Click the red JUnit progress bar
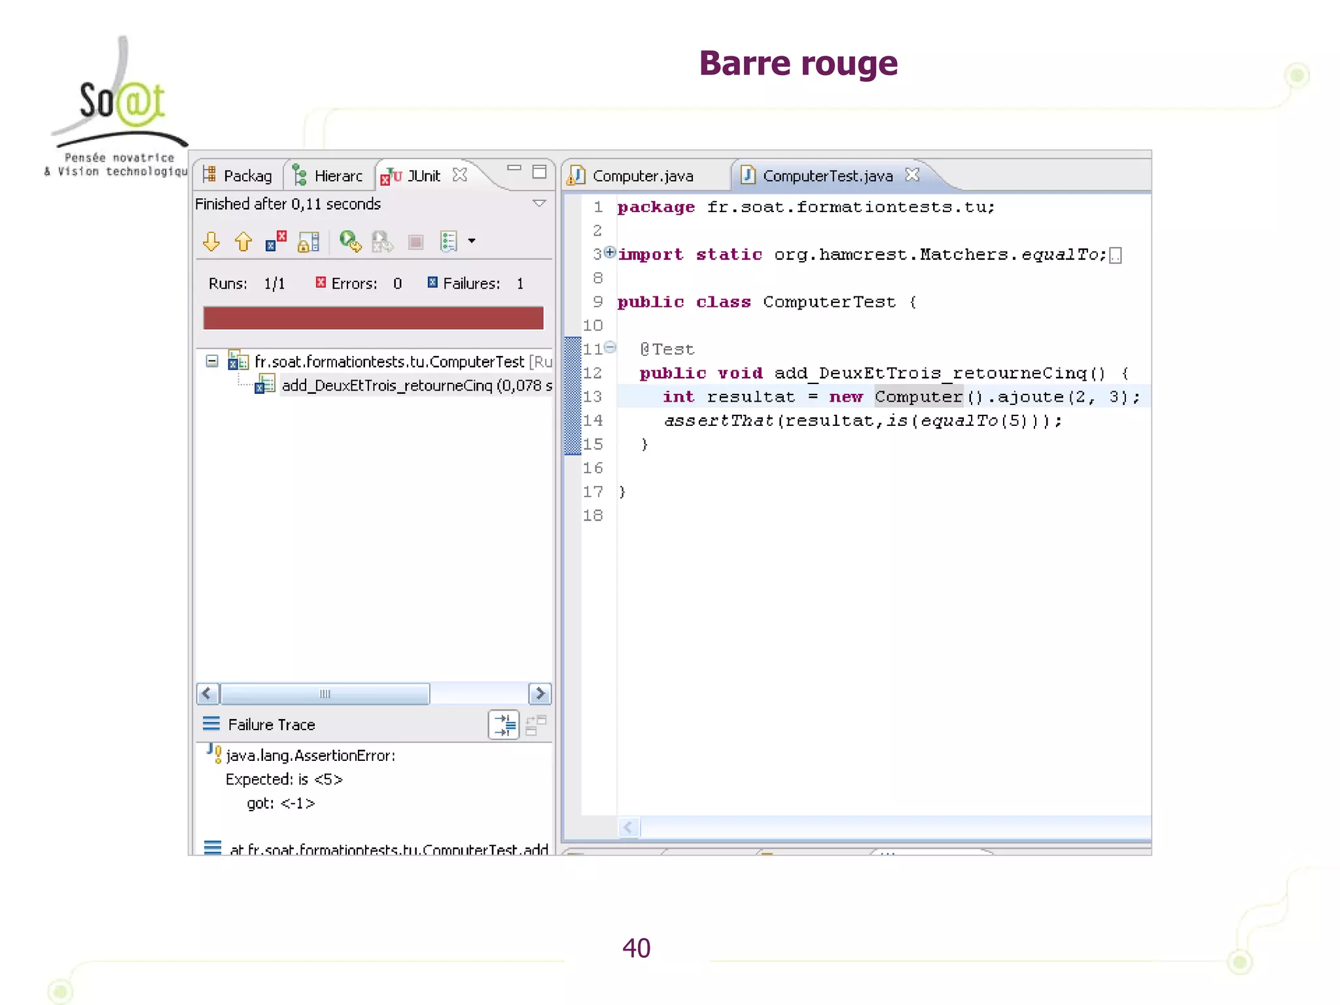Screen dimensions: 1340x1005 (x=373, y=318)
